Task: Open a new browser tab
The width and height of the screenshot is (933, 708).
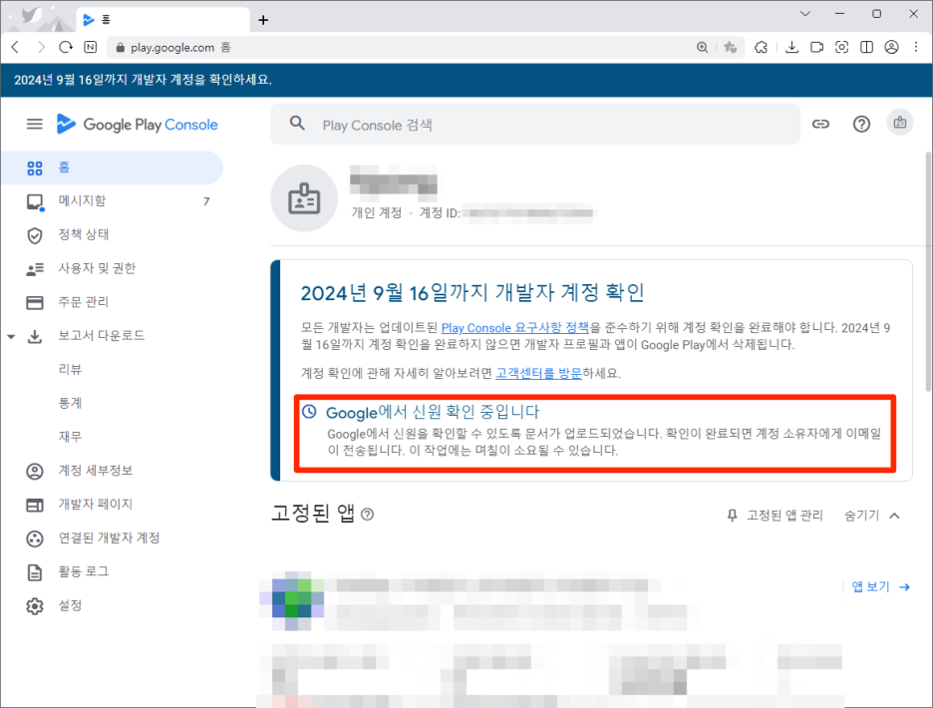Action: (x=263, y=20)
